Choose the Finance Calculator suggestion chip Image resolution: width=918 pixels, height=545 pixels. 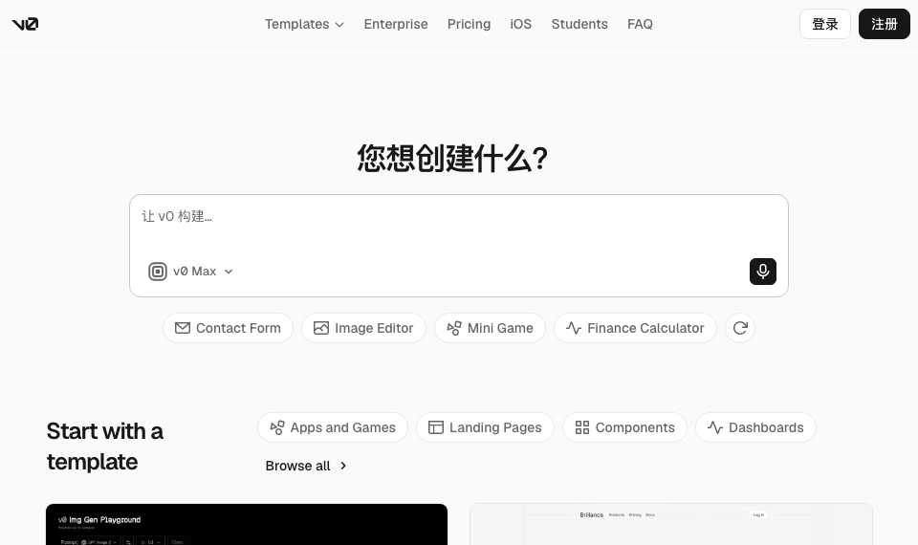(x=635, y=328)
